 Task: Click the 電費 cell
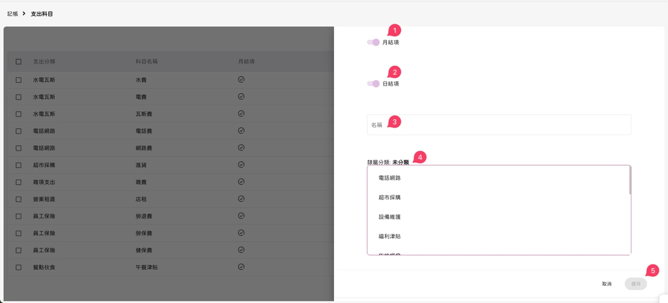(x=141, y=97)
